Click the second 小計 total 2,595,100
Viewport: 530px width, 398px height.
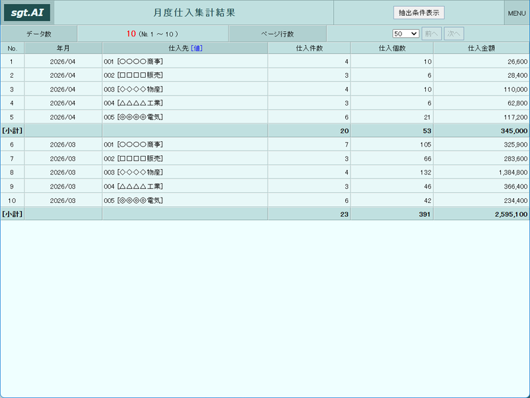(511, 214)
